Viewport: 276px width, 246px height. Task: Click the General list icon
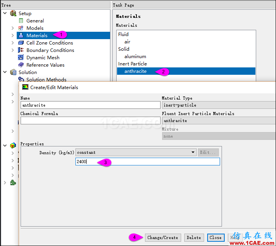[21, 21]
